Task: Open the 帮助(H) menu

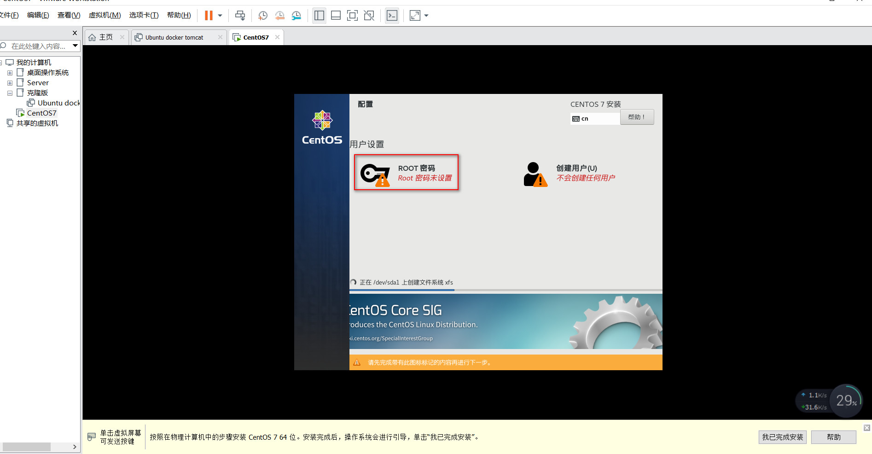Action: tap(179, 15)
